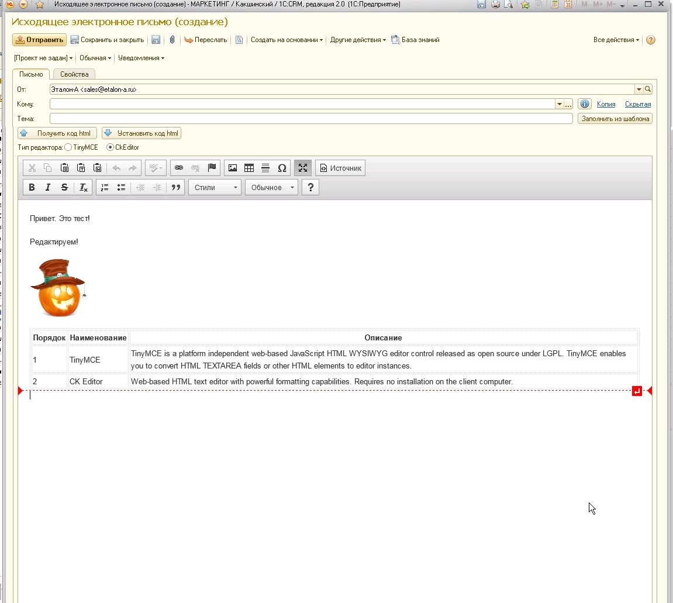Insert a special character (Omega icon)
Image resolution: width=673 pixels, height=603 pixels.
(282, 168)
